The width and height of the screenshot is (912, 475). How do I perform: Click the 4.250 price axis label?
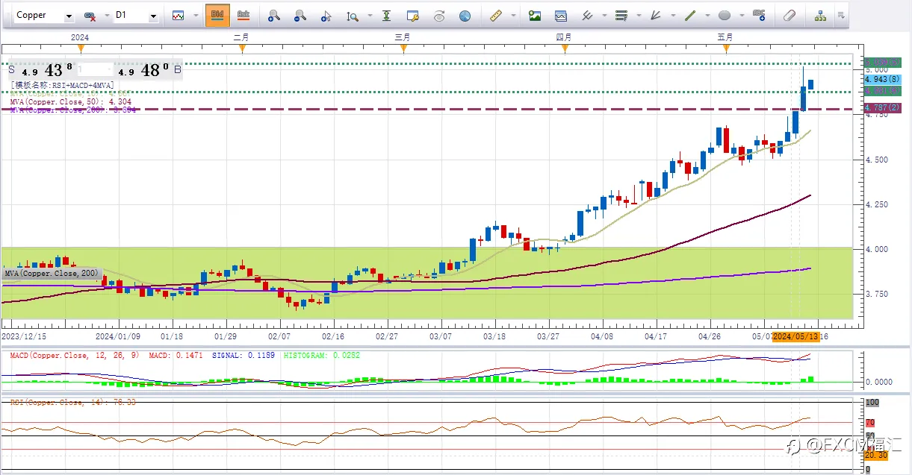tap(877, 204)
